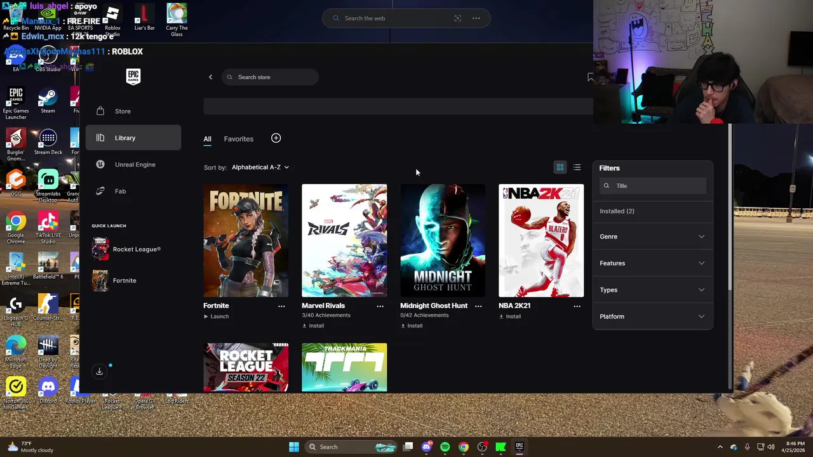813x457 pixels.
Task: Click the Opera Search the web bar
Action: [x=406, y=18]
